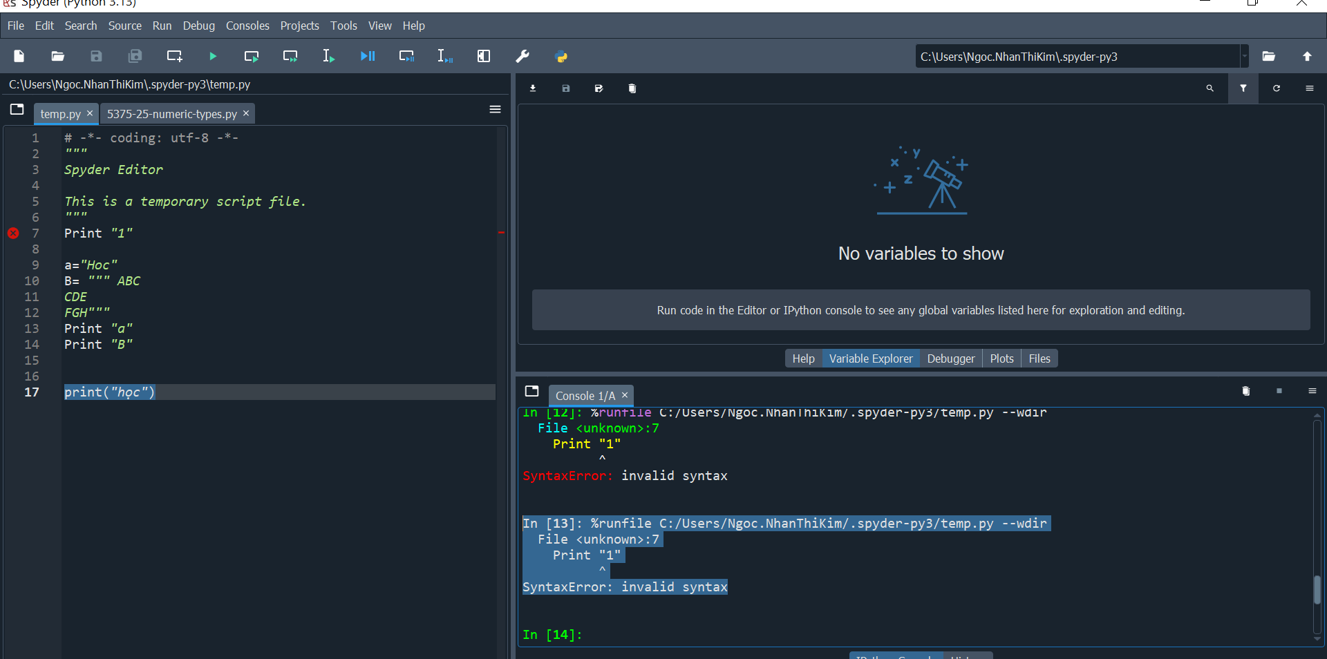Save all files toolbar icon
This screenshot has height=659, width=1327.
point(135,56)
